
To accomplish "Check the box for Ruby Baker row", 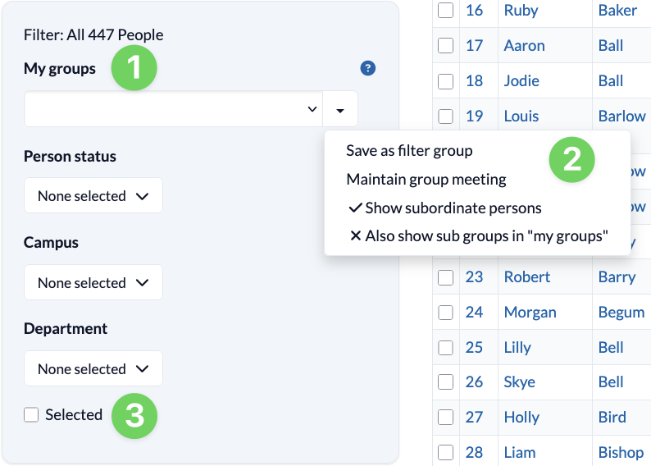I will pos(445,11).
